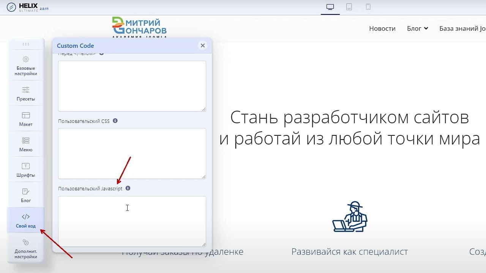Open Базовые настройки gear icon
Viewport: 486px width, 273px height.
coord(26,59)
